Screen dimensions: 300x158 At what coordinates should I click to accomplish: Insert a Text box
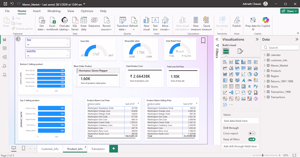coord(155,24)
